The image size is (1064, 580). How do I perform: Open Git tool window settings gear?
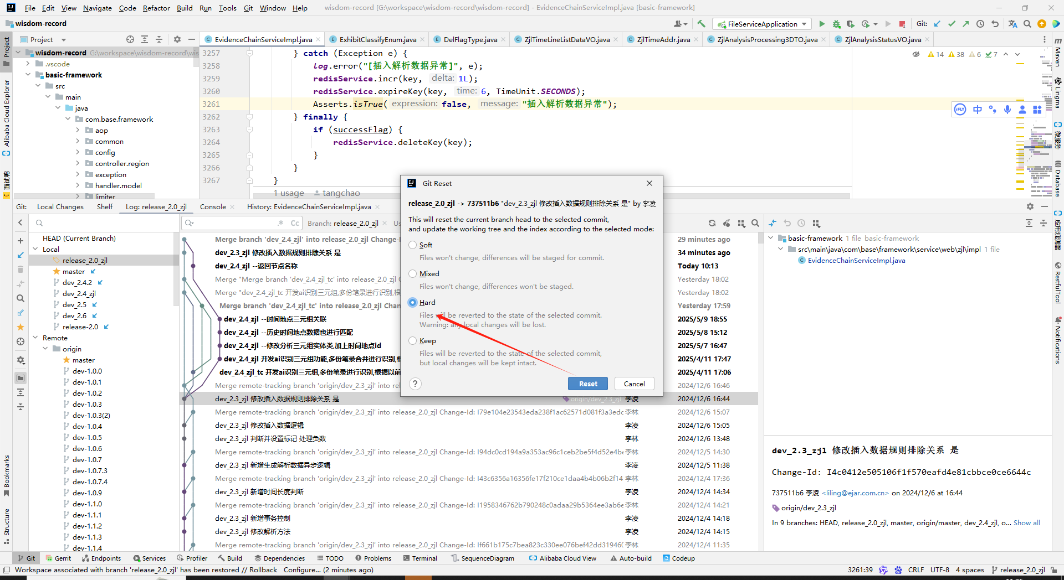tap(1030, 206)
